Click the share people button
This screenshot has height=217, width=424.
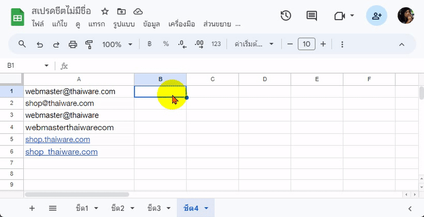[x=376, y=16]
